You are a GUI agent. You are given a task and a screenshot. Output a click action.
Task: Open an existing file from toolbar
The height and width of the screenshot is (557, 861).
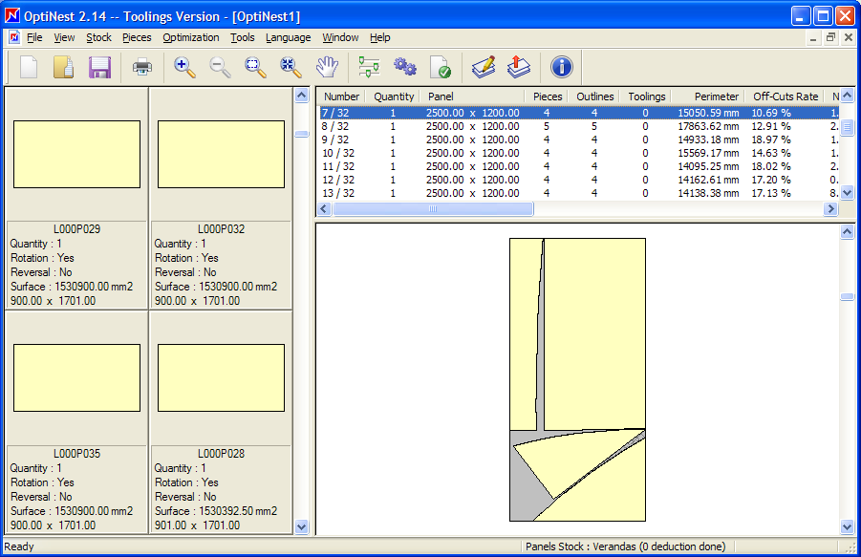click(x=64, y=68)
